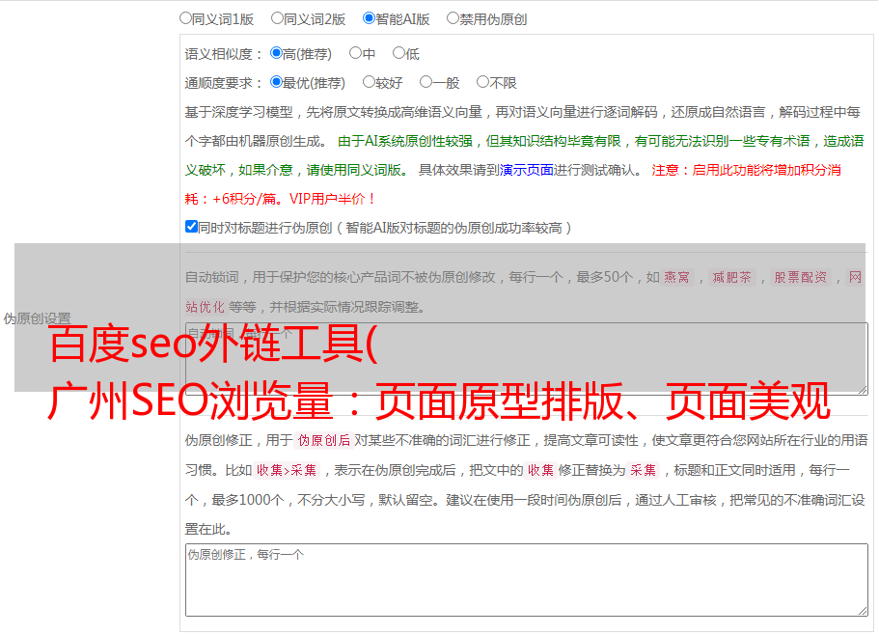Viewport: 879px width, 635px height.
Task: Choose the 智能AI版 radio button
Action: [x=369, y=18]
